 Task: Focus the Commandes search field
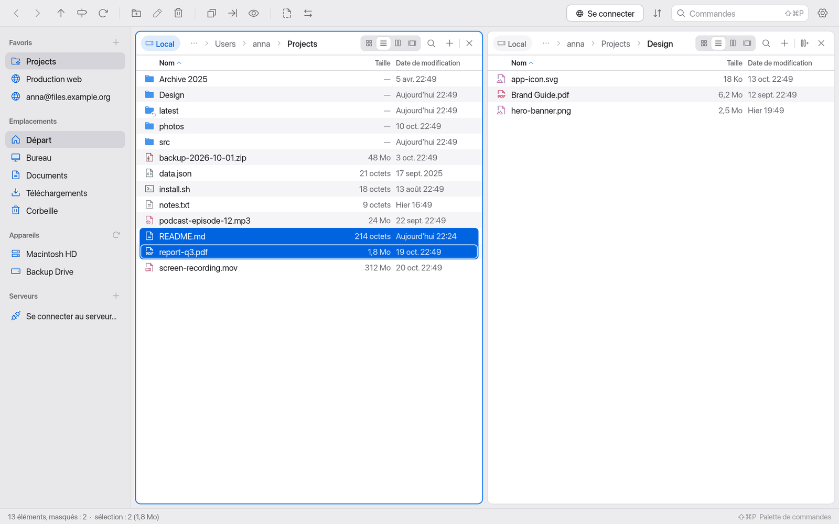click(740, 13)
